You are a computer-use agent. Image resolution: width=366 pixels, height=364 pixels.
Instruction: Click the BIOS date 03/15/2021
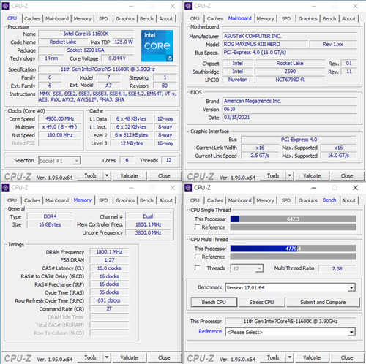[290, 118]
